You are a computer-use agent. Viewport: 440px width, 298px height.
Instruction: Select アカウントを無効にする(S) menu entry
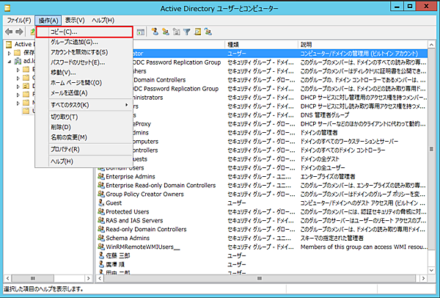(x=84, y=52)
